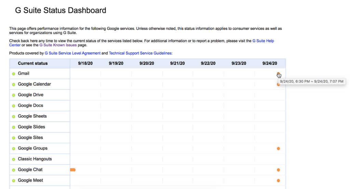
Task: Click the green status dot beside Google Sites
Action: tap(14, 138)
